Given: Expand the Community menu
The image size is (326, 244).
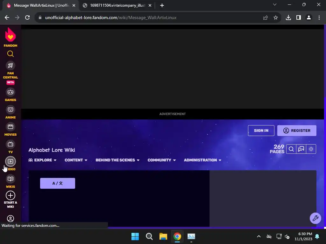Looking at the screenshot, I should pos(161,160).
